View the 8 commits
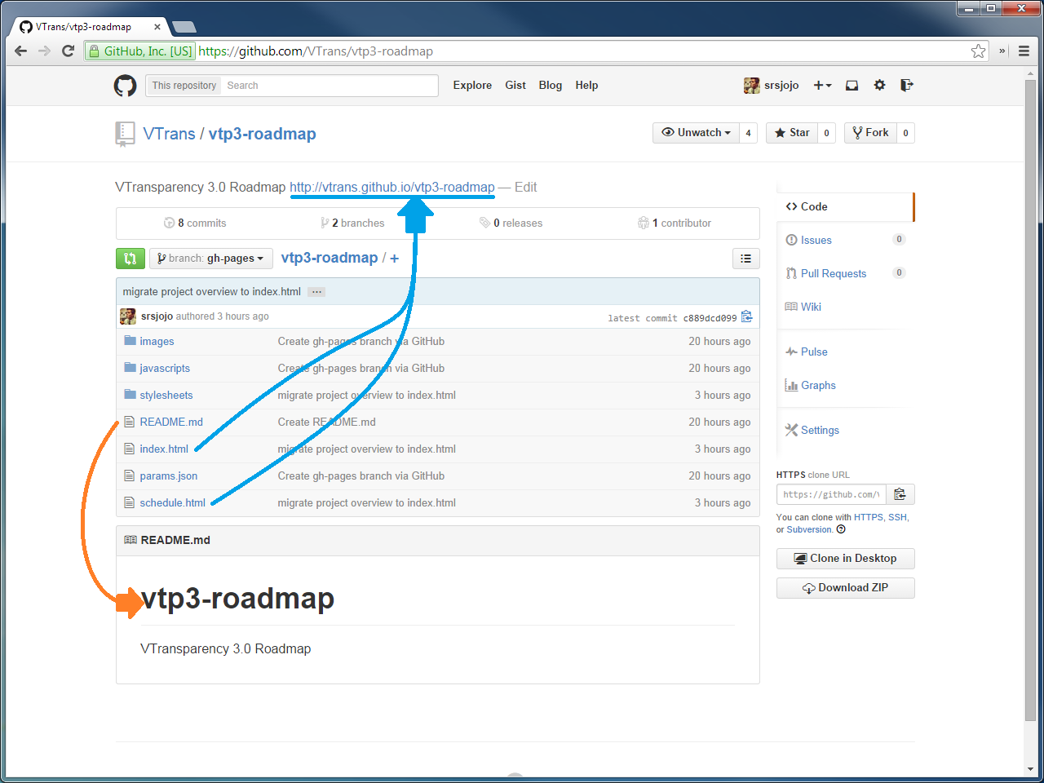The image size is (1044, 783). coord(196,223)
